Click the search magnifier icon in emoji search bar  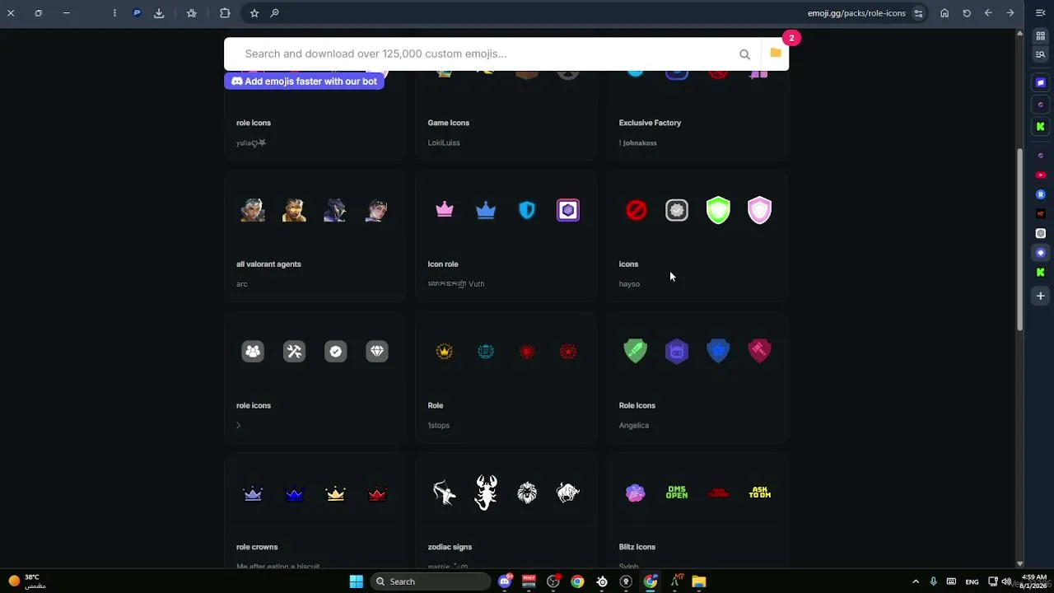point(744,54)
